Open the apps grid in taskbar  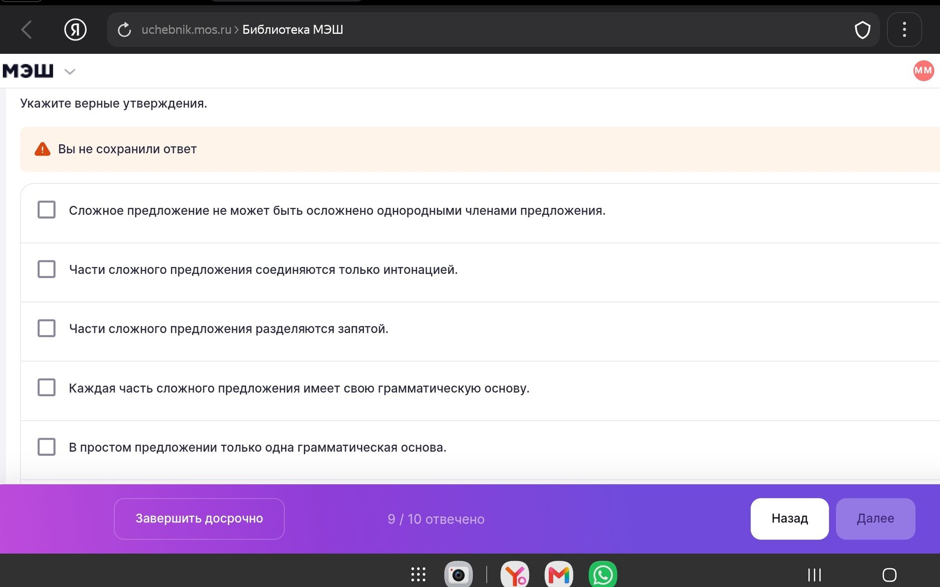click(418, 574)
